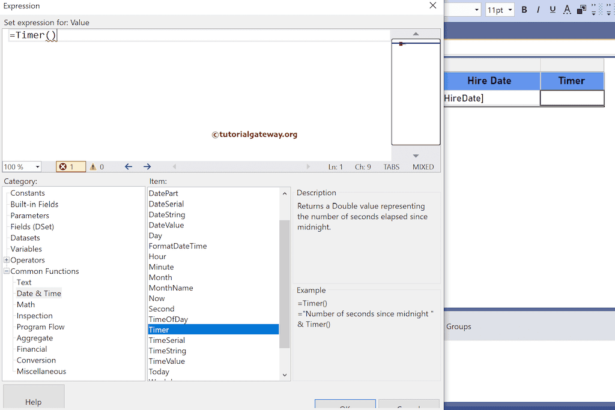Toggle bold formatting in the toolbar
This screenshot has width=615, height=410.
[523, 10]
